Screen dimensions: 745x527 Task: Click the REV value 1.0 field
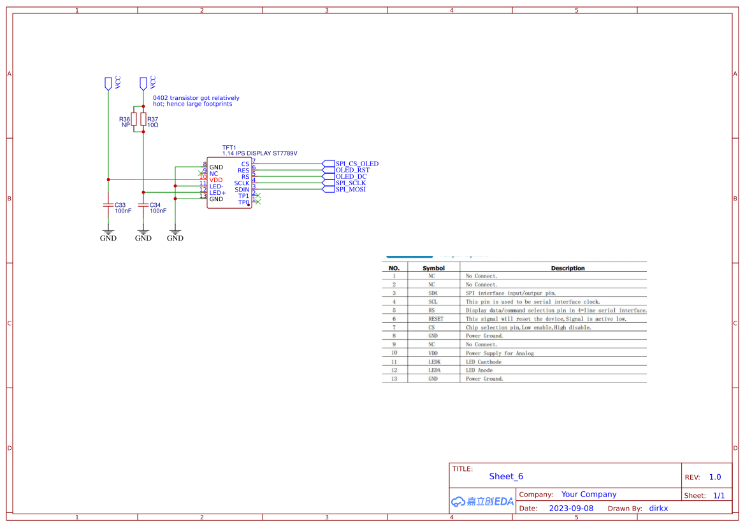pyautogui.click(x=714, y=477)
